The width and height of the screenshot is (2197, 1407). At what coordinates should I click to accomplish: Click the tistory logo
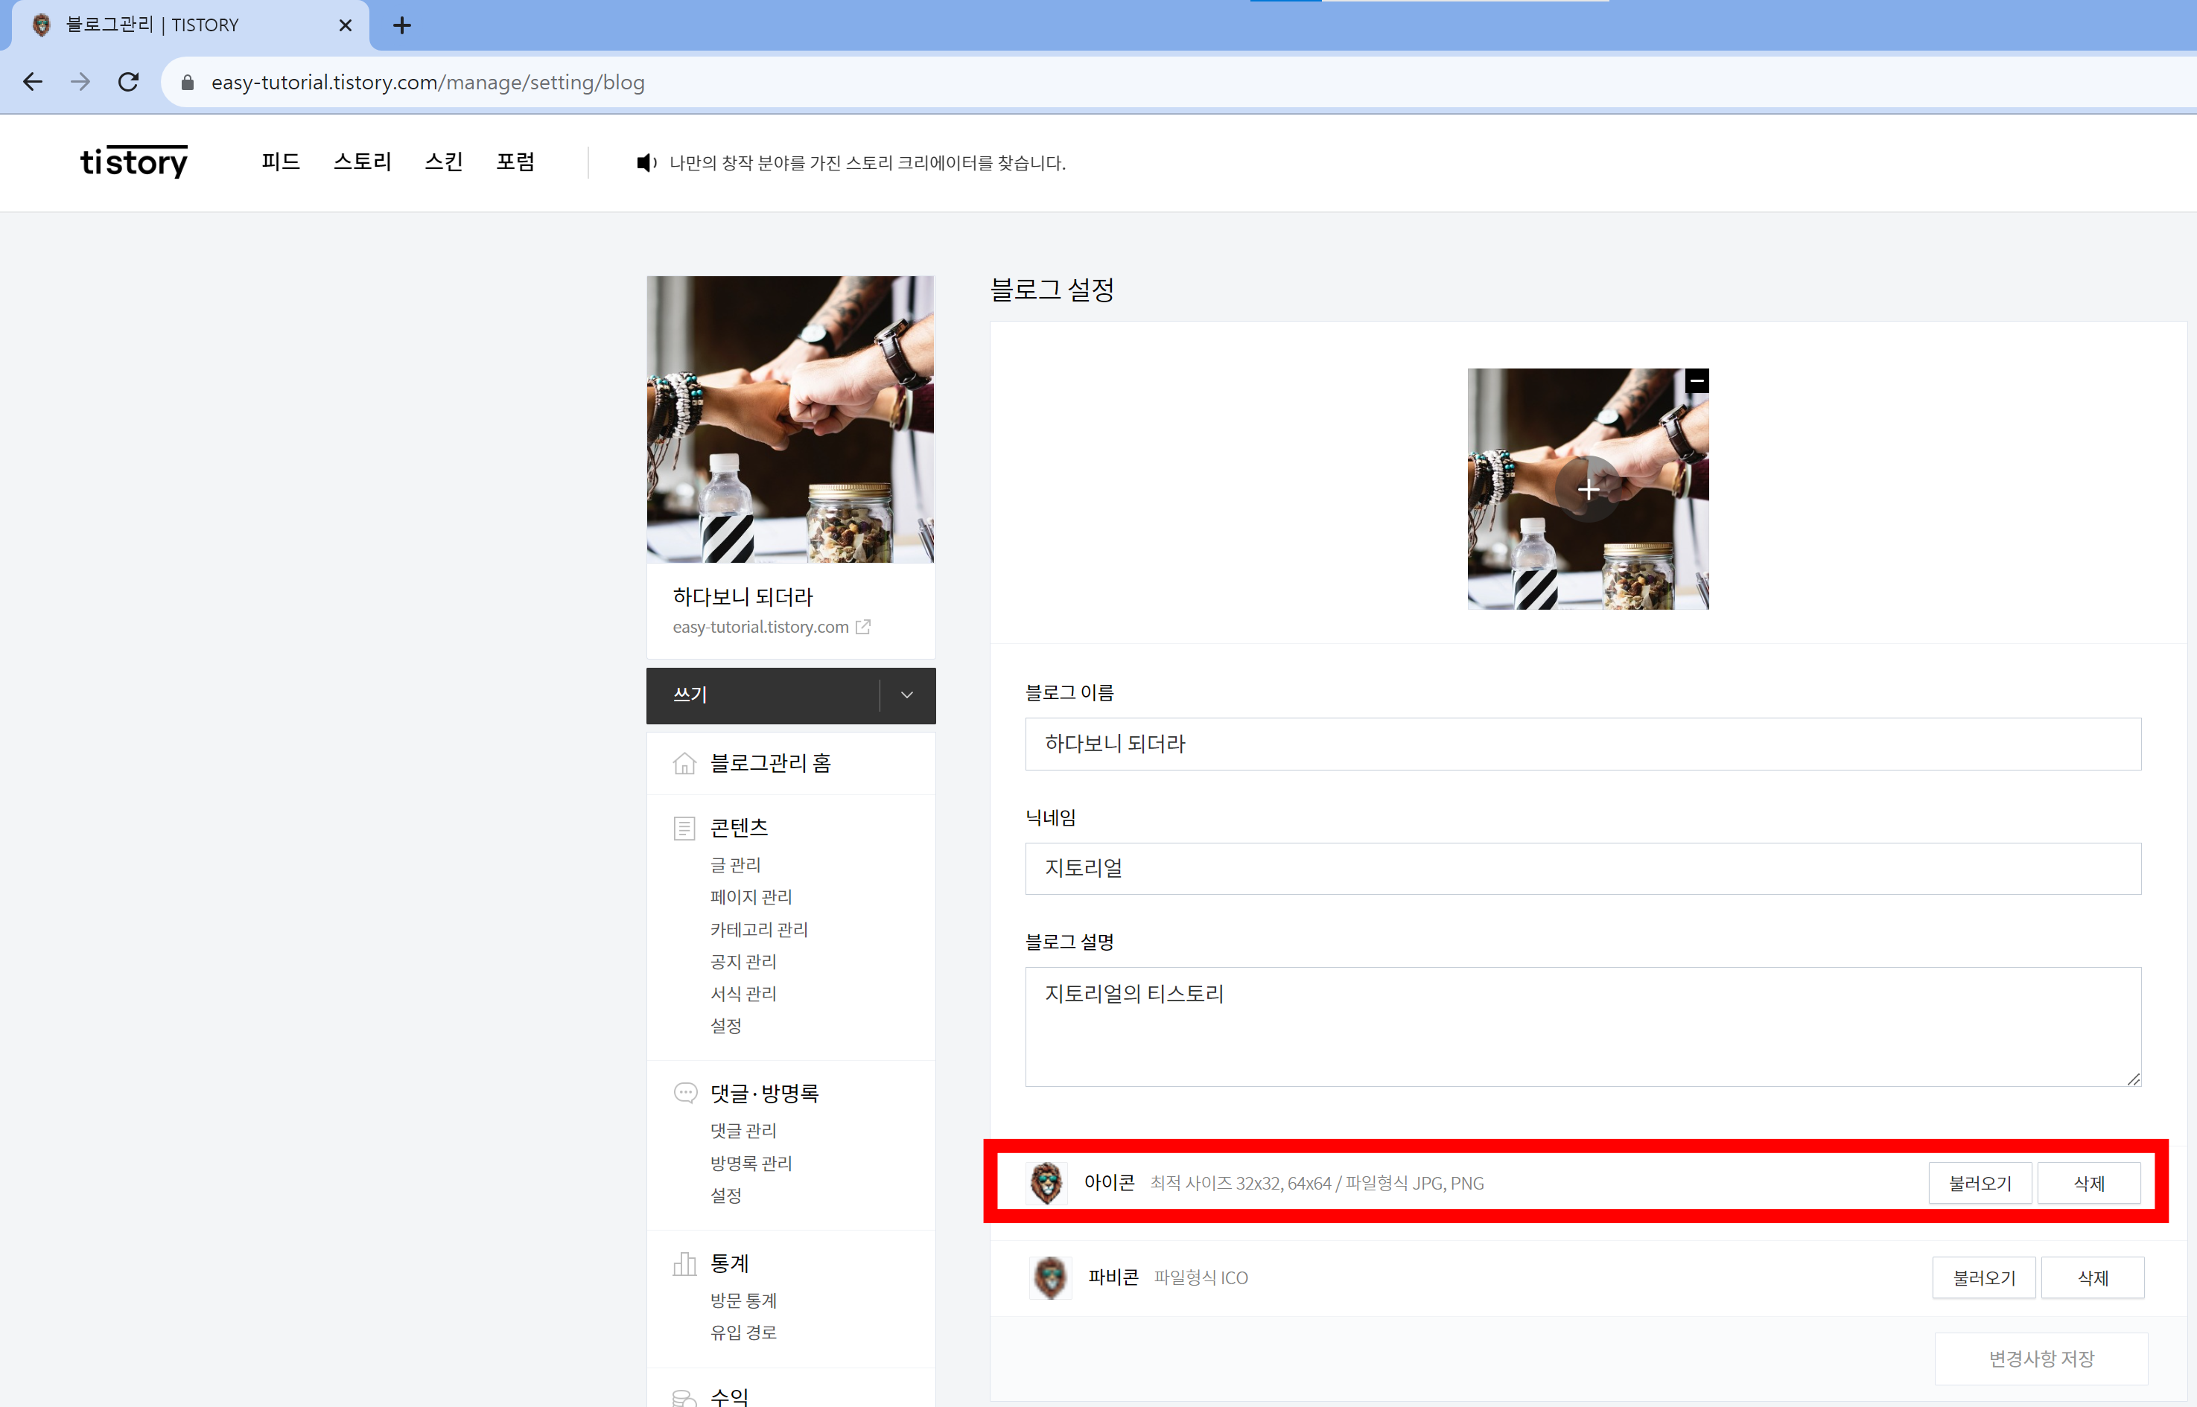[x=133, y=162]
